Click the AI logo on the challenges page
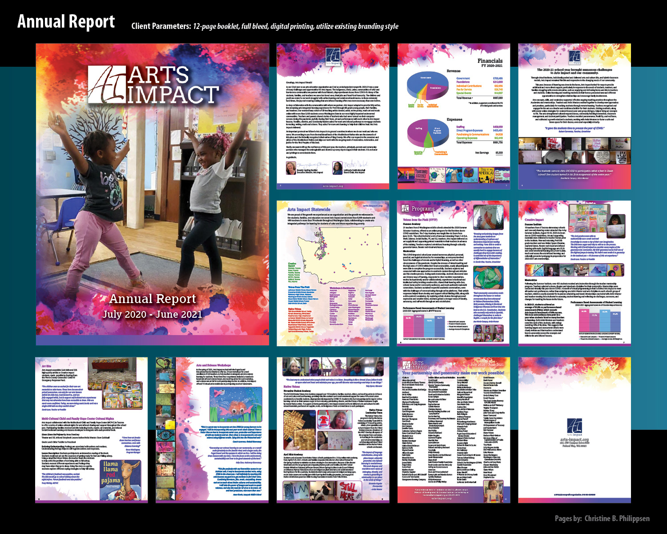This screenshot has height=534, width=667. 575,58
